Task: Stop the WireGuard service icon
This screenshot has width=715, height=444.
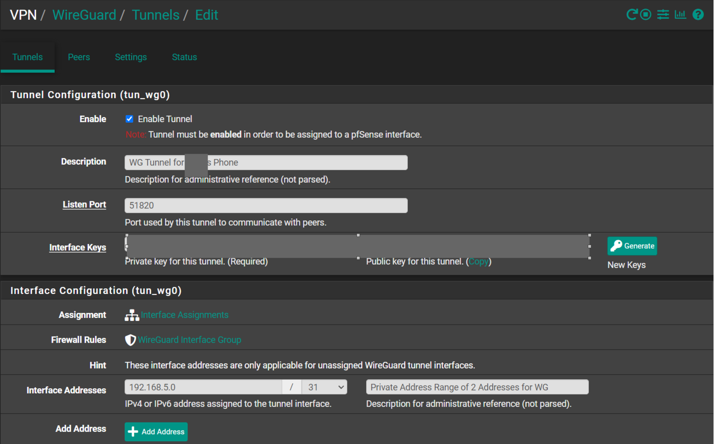Action: pos(646,15)
